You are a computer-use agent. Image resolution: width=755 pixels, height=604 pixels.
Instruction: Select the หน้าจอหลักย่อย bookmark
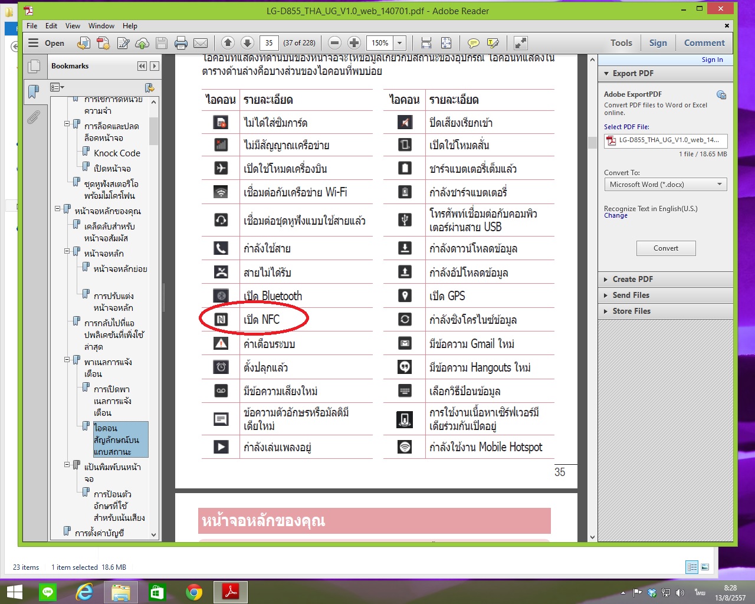(120, 269)
